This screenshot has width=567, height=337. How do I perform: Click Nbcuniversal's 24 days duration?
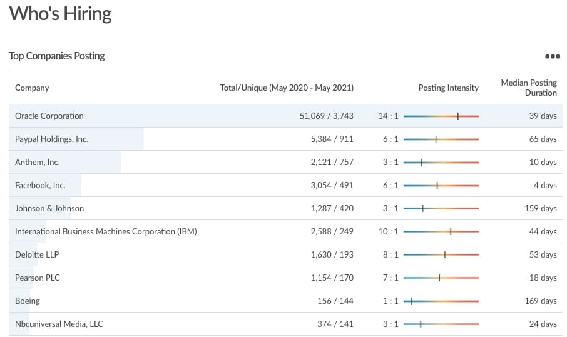(x=543, y=324)
